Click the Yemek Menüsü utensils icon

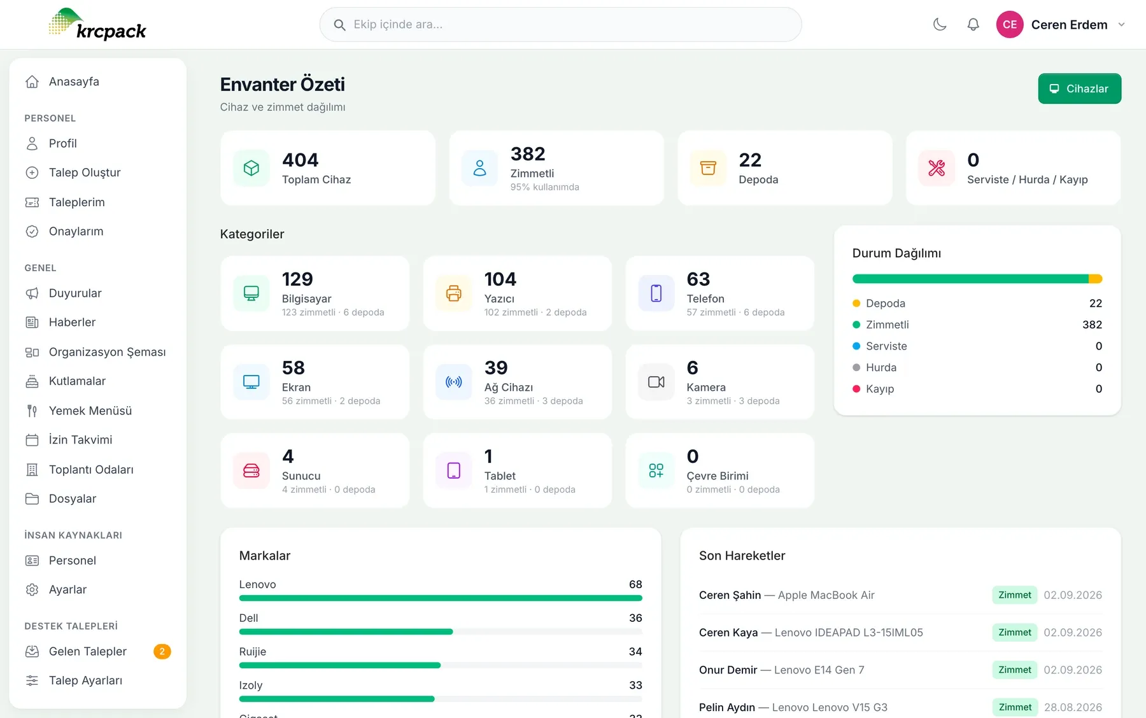pos(32,411)
